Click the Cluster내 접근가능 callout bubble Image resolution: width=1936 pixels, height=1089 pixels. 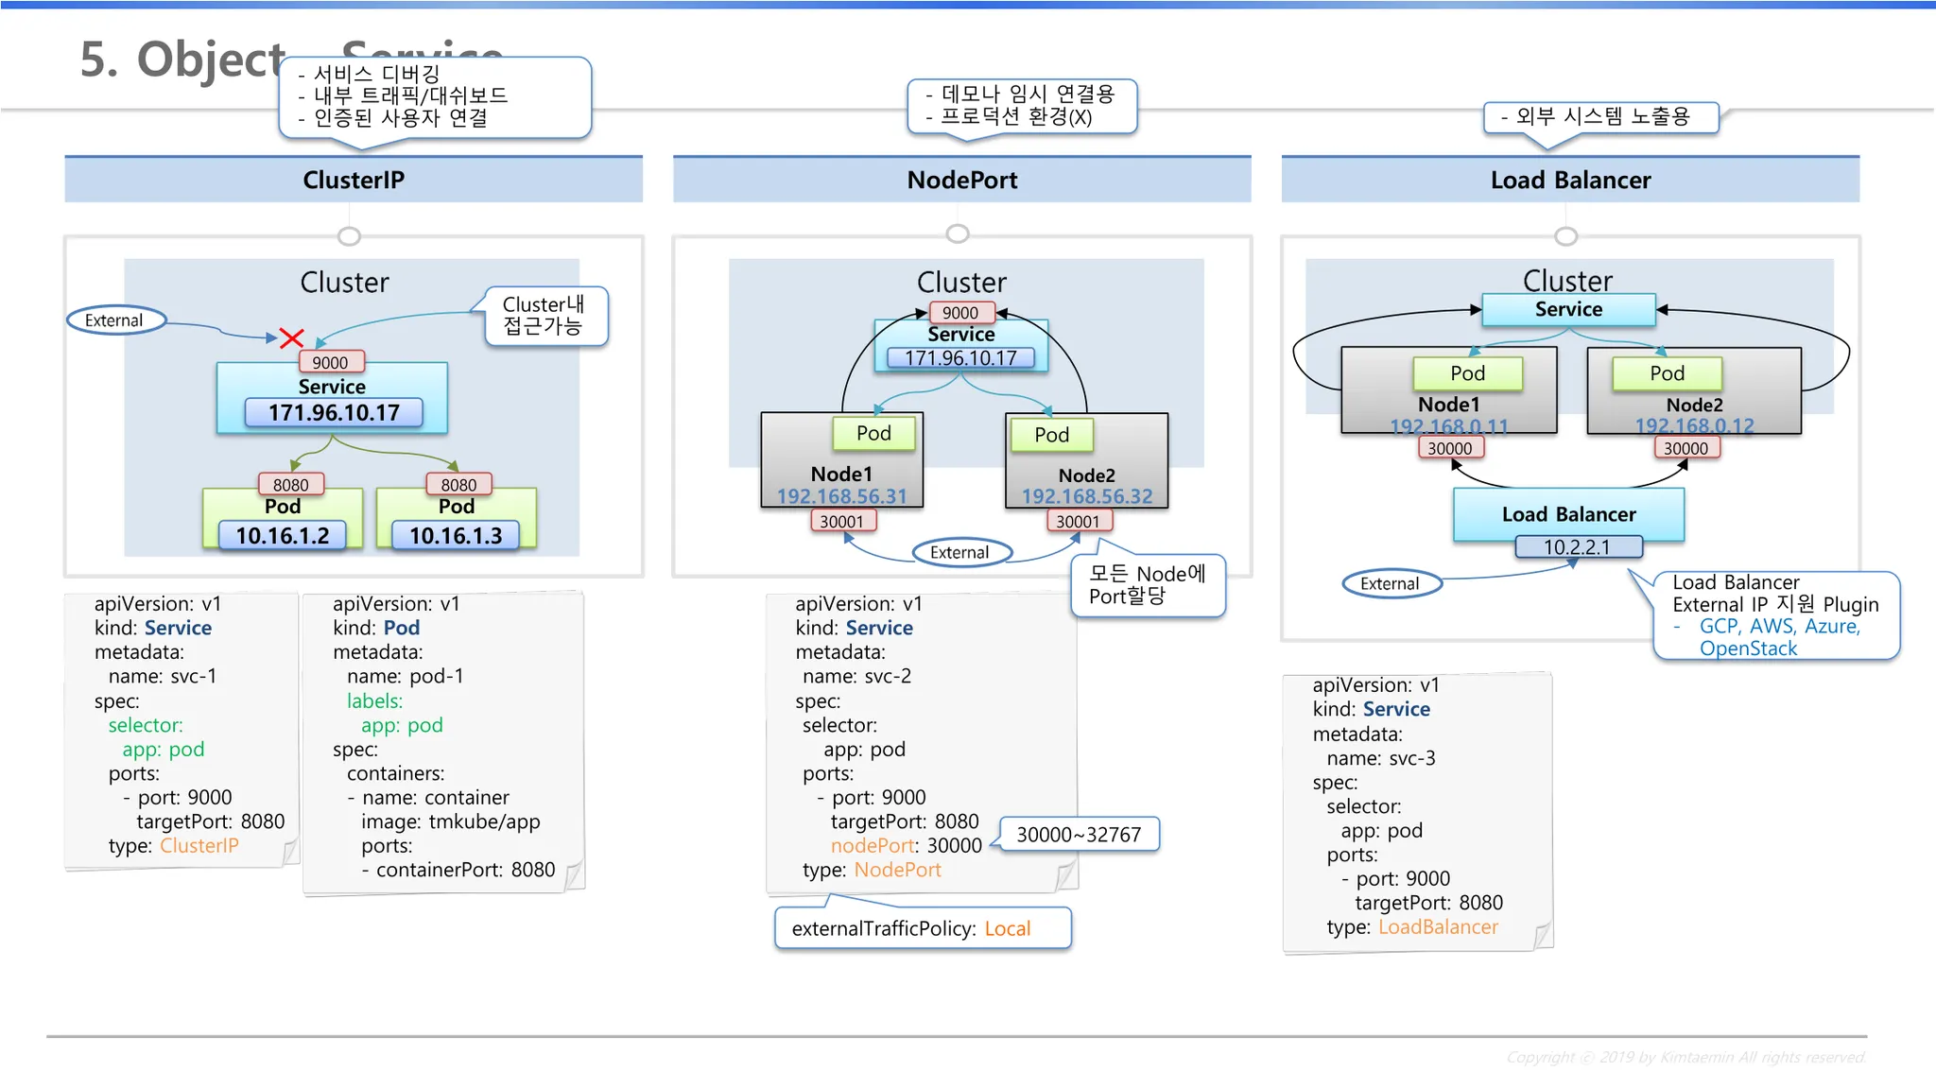544,316
